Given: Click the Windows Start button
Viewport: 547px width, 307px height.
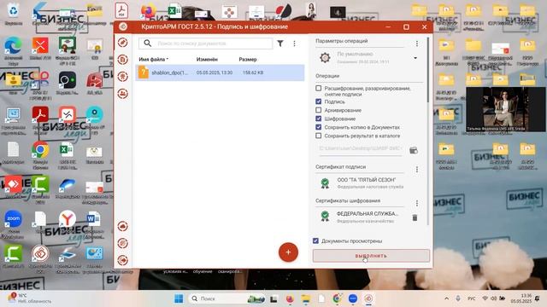Looking at the screenshot, I should 179,298.
